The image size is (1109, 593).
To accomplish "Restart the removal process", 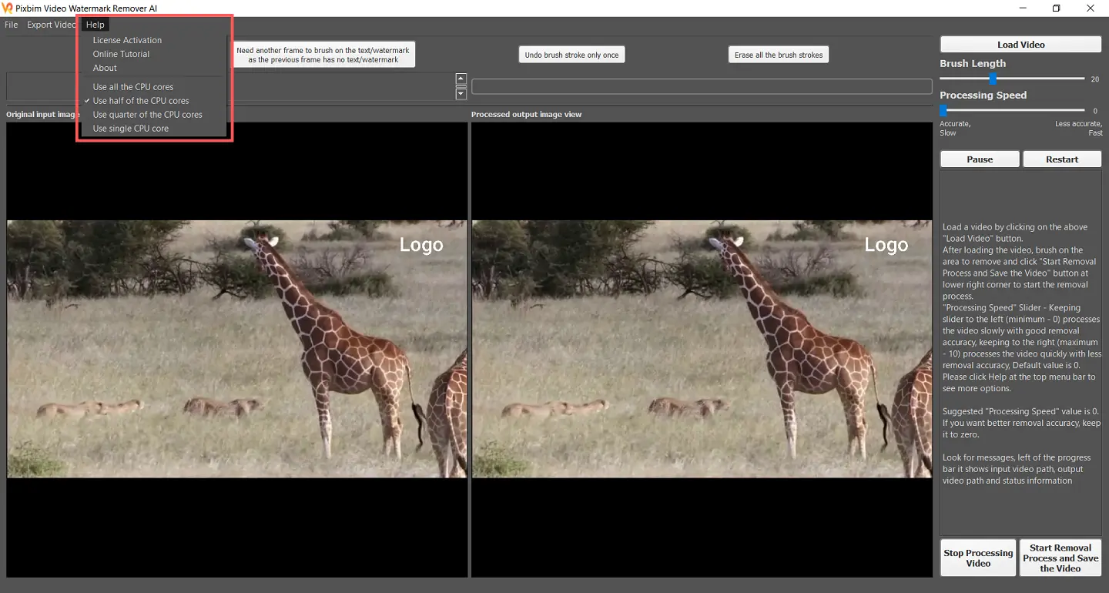I will 1062,159.
